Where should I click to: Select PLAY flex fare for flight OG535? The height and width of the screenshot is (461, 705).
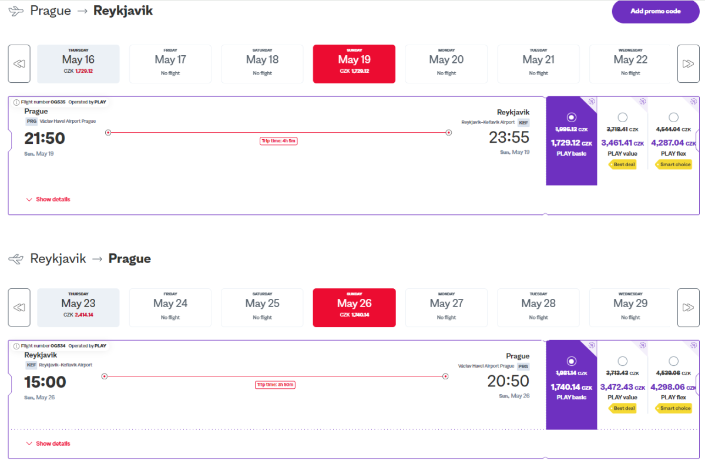(x=673, y=117)
